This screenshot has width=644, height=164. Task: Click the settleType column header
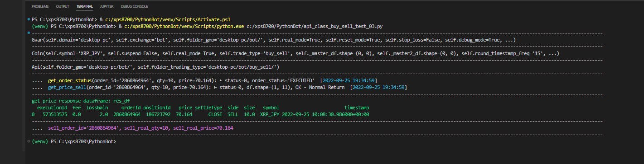point(208,108)
